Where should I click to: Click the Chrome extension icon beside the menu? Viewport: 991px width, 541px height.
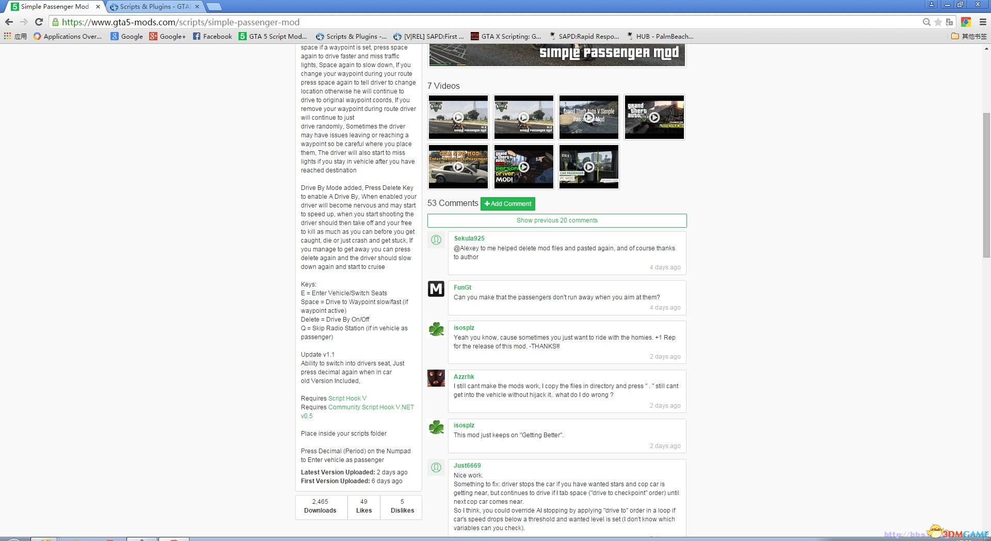click(966, 22)
